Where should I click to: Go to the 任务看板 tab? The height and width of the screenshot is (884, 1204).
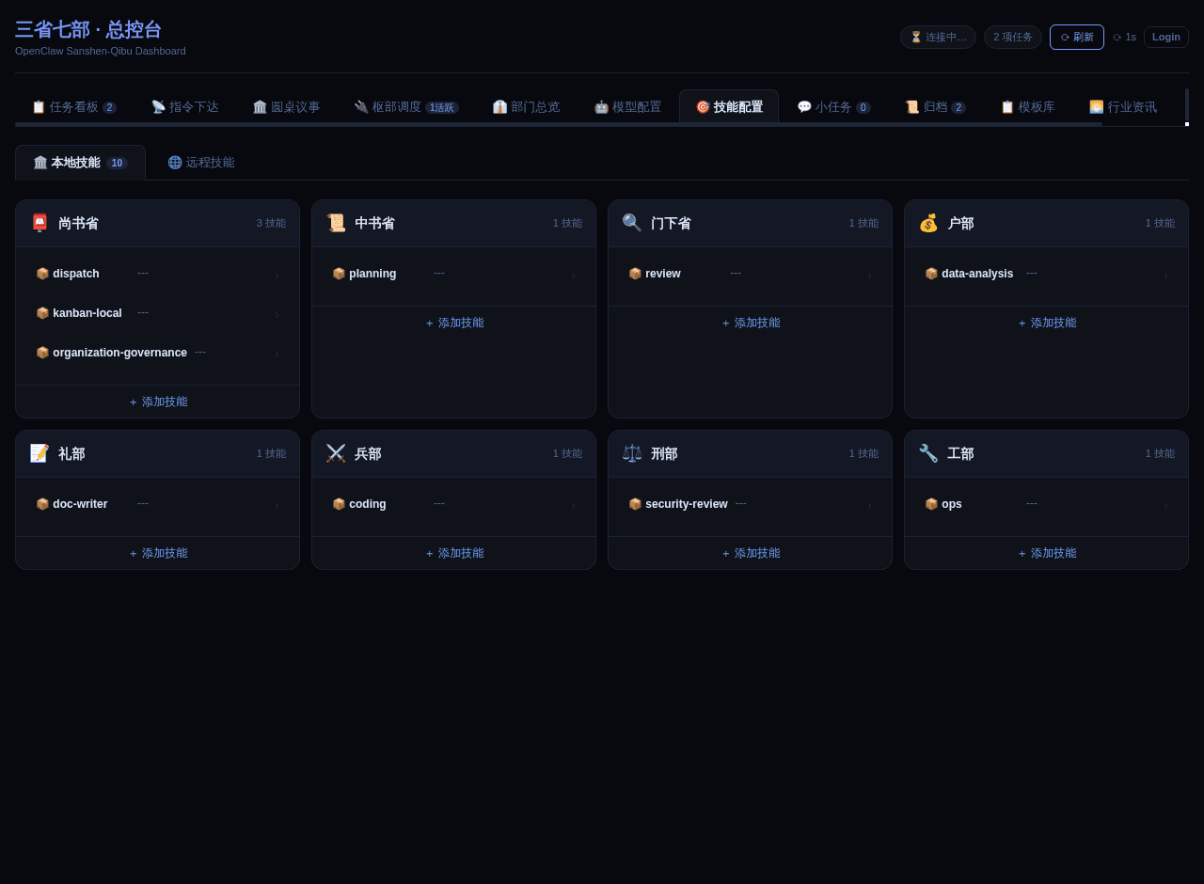pos(73,107)
